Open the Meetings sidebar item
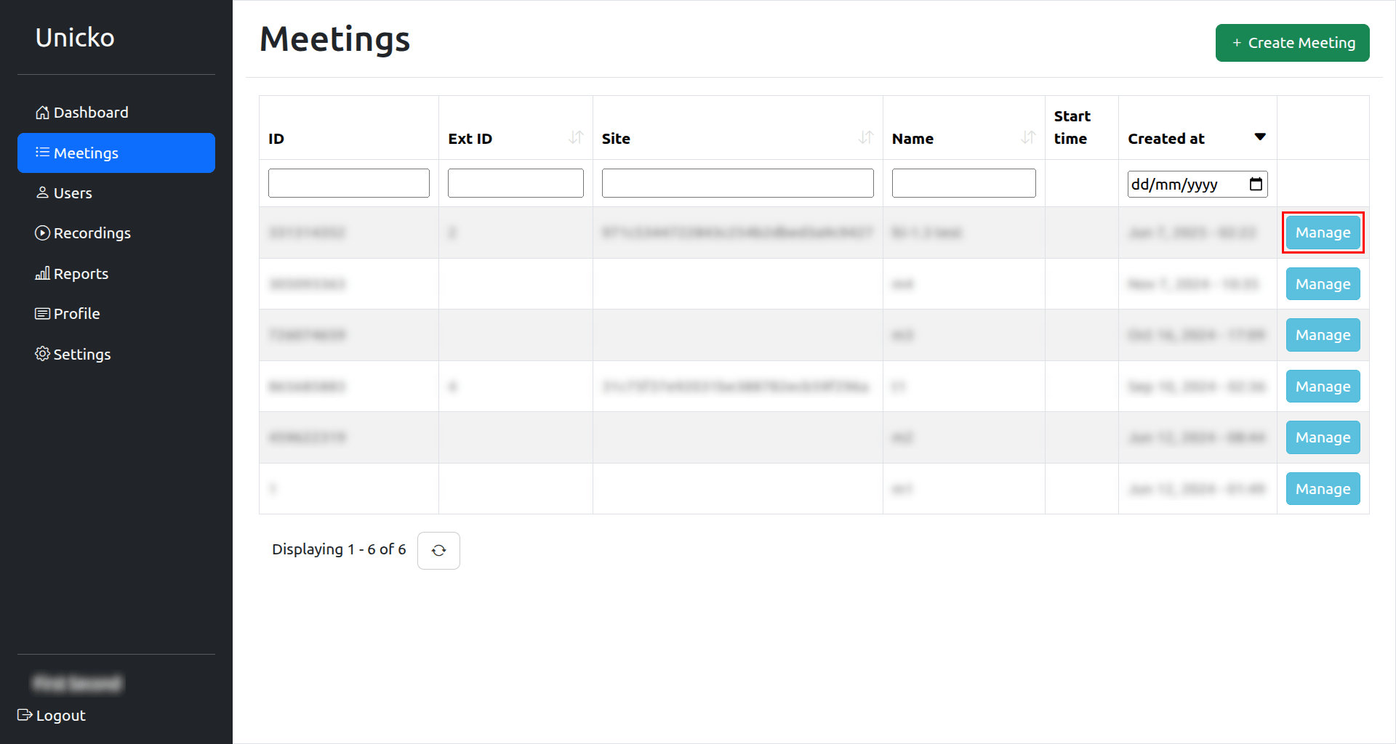1396x744 pixels. tap(116, 153)
